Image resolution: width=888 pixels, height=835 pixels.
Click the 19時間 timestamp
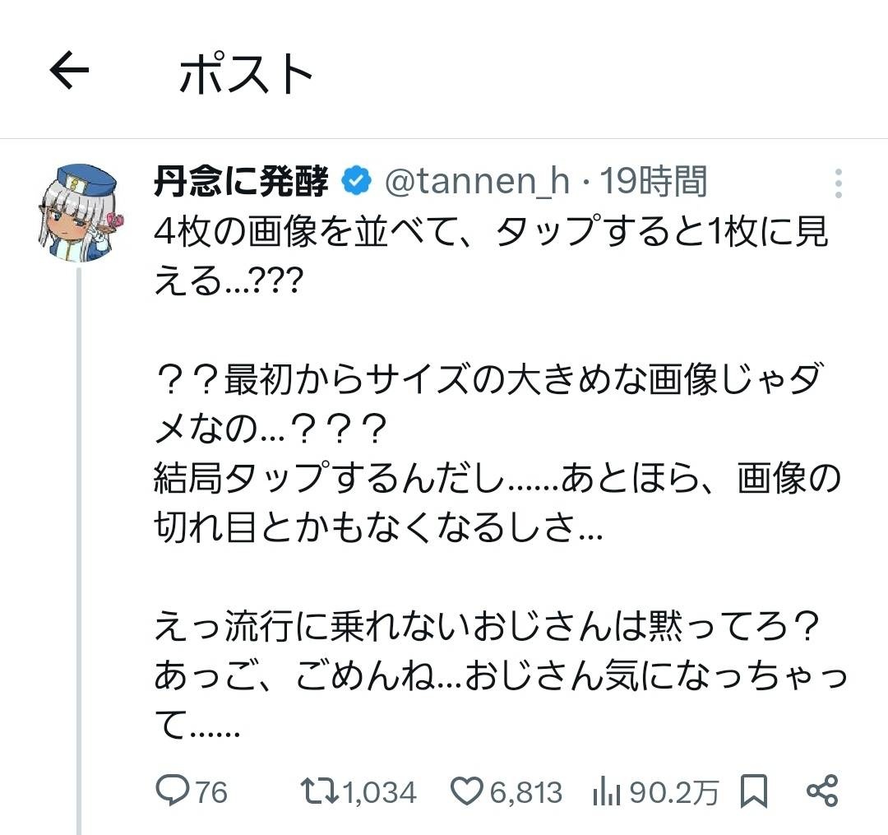[653, 182]
